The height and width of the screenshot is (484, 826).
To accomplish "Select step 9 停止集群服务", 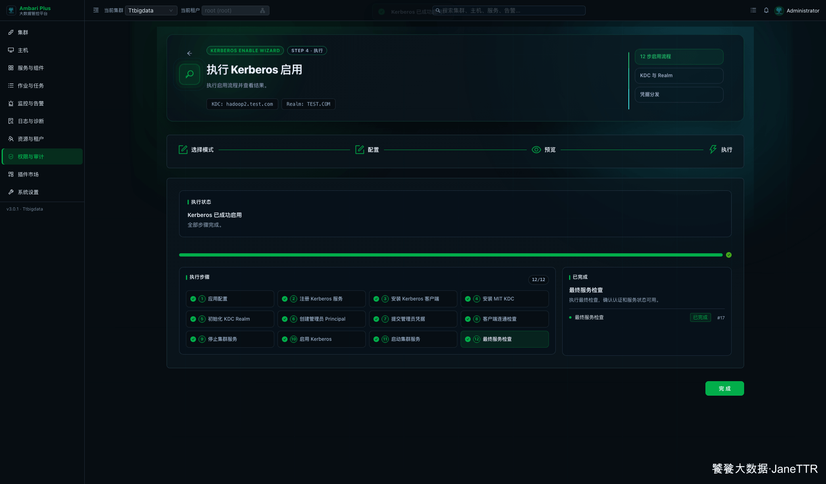I will [230, 339].
